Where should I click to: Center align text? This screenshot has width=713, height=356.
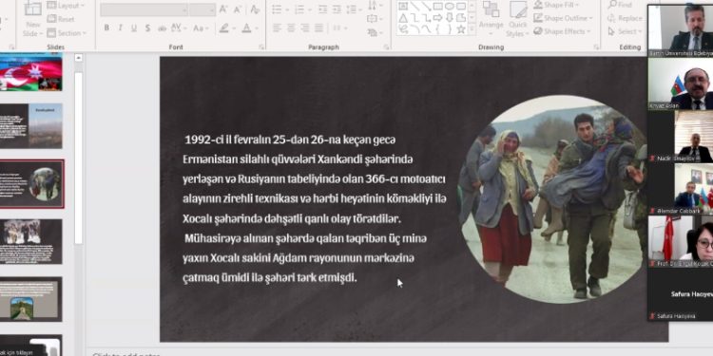pyautogui.click(x=291, y=28)
